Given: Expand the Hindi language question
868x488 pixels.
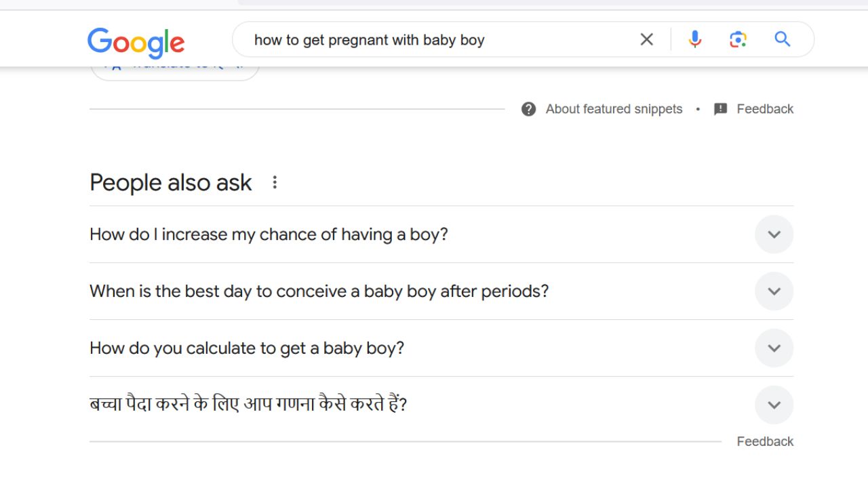Looking at the screenshot, I should [774, 405].
